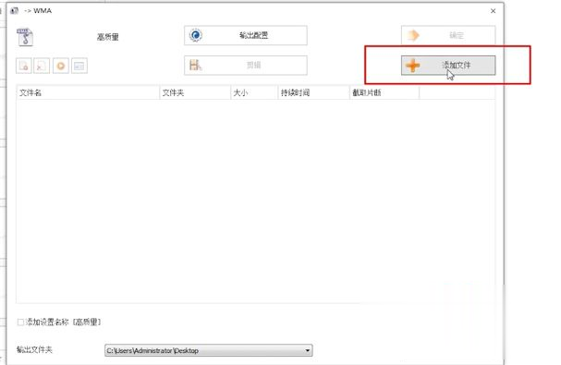Click the 高质量 quality label
The height and width of the screenshot is (365, 561).
click(108, 37)
